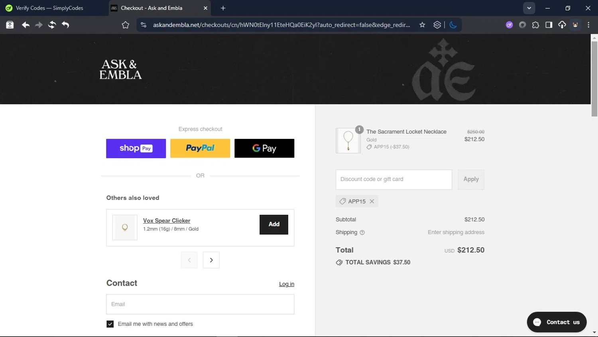Open the purple extension icon

[509, 25]
